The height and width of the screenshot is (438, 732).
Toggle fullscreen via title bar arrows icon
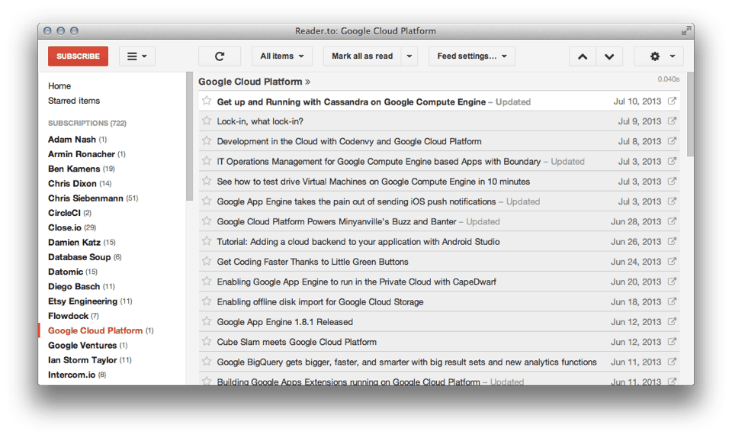(685, 31)
